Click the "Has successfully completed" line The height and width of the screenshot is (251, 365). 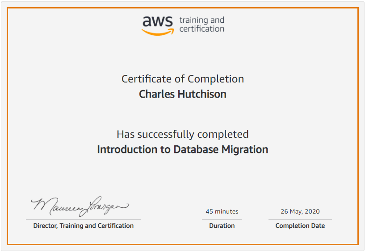pyautogui.click(x=183, y=134)
